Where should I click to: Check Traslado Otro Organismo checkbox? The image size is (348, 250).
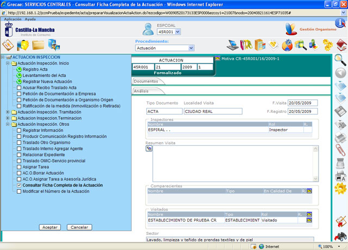pyautogui.click(x=19, y=143)
